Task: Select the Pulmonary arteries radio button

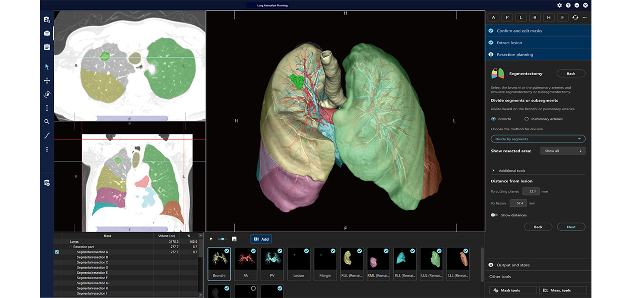Action: click(527, 119)
